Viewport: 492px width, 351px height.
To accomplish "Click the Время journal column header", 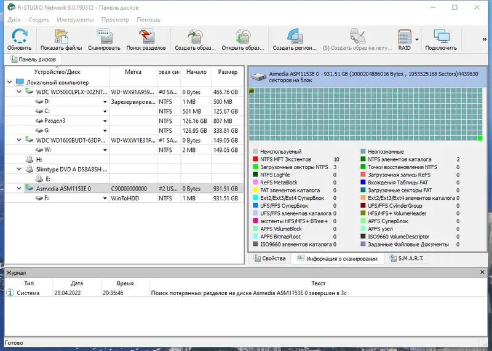I will 125,283.
